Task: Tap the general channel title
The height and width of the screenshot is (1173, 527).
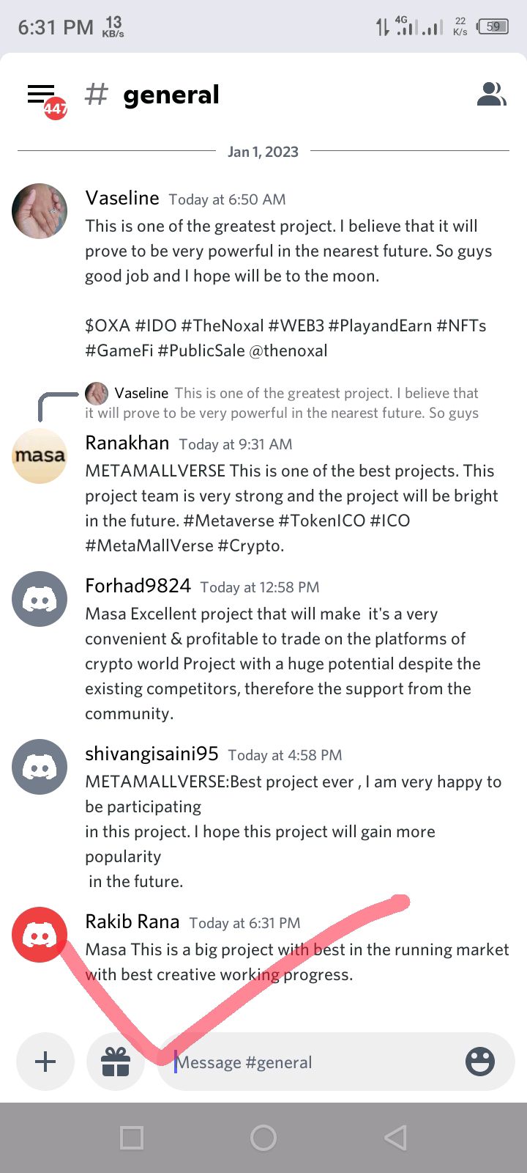Action: click(171, 95)
